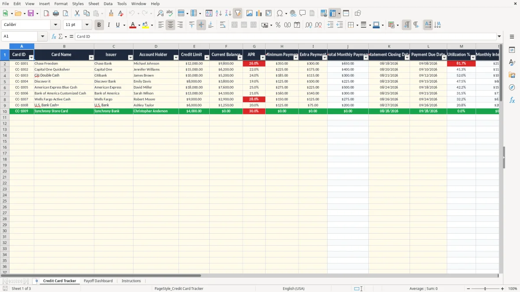Toggle Italic formatting button
The width and height of the screenshot is (520, 292).
coord(108,25)
